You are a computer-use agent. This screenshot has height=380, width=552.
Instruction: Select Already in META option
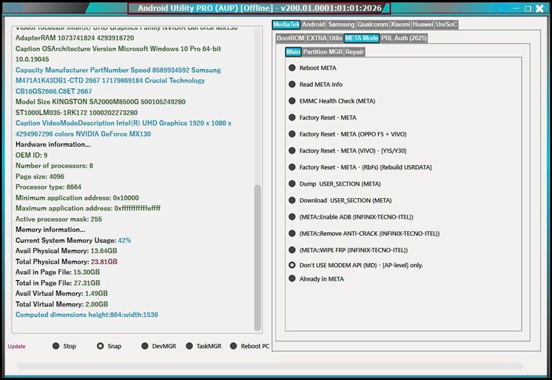[x=316, y=279]
